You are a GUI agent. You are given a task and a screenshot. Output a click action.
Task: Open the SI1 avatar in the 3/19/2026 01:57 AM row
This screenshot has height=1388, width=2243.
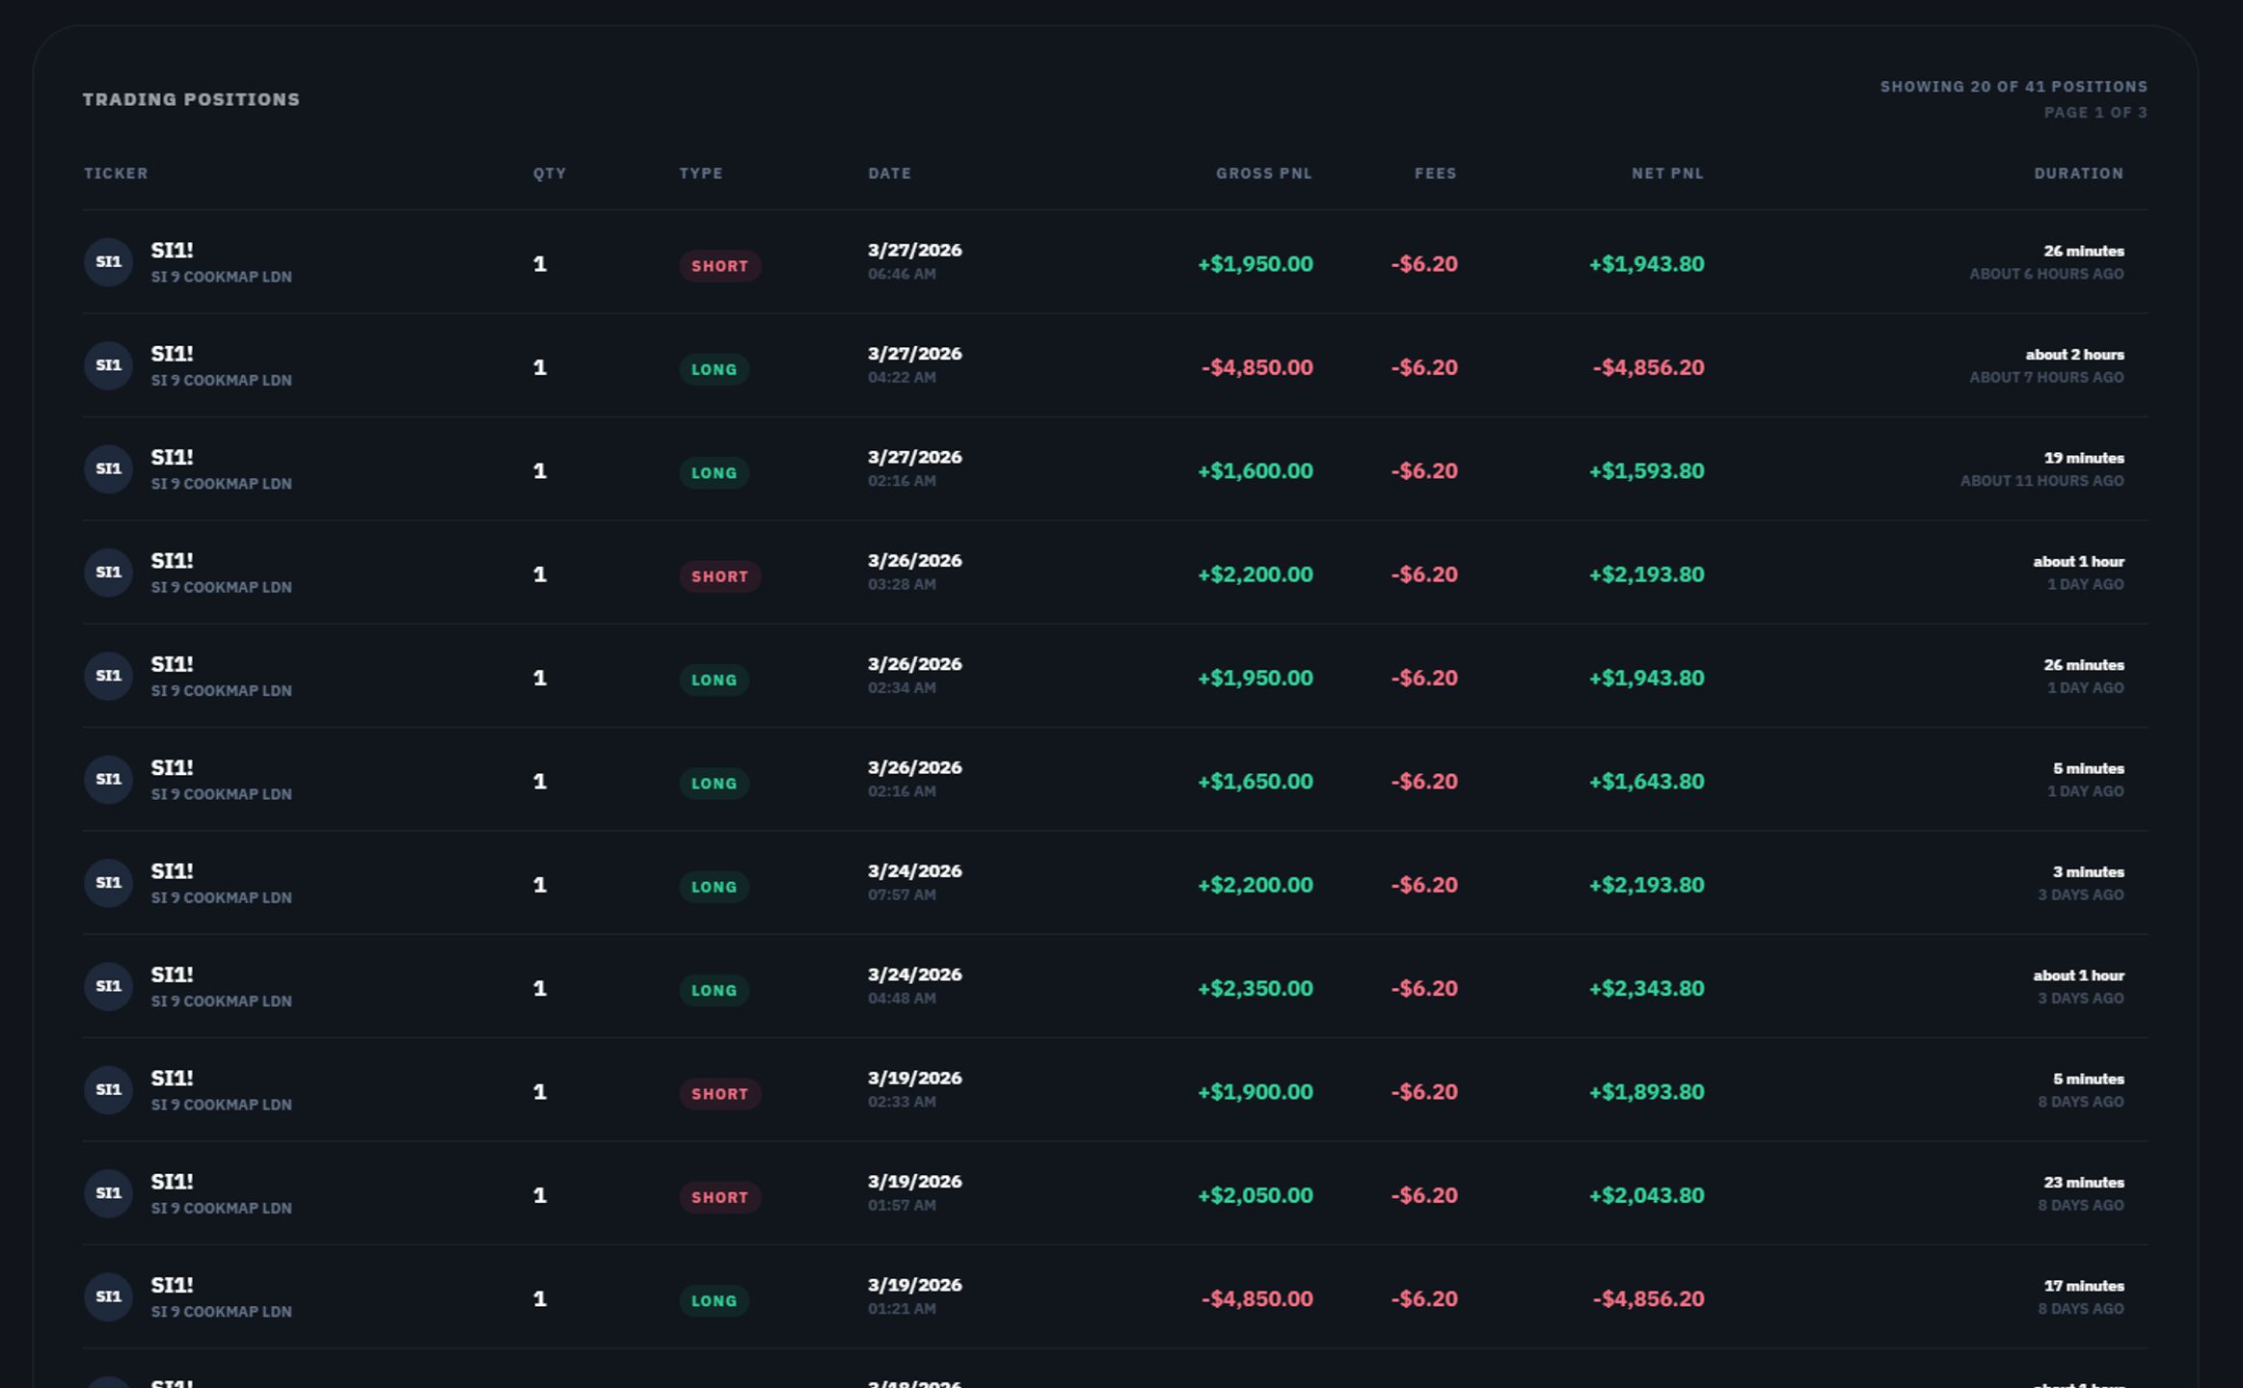[108, 1193]
